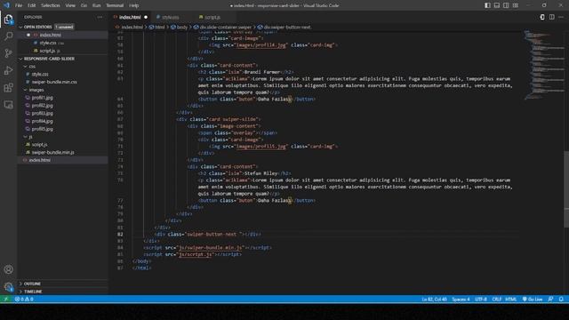Open swiper-bundle.min.js in explorer
The image size is (569, 320).
pyautogui.click(x=53, y=152)
